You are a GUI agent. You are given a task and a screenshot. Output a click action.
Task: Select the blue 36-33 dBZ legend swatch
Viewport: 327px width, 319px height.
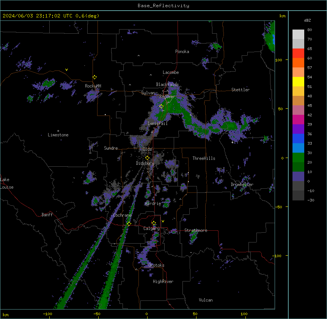pyautogui.click(x=298, y=138)
